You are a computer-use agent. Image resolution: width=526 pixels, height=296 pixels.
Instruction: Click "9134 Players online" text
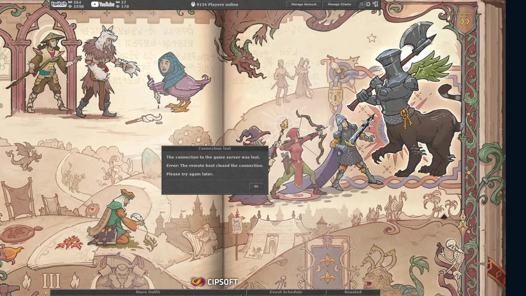(217, 5)
